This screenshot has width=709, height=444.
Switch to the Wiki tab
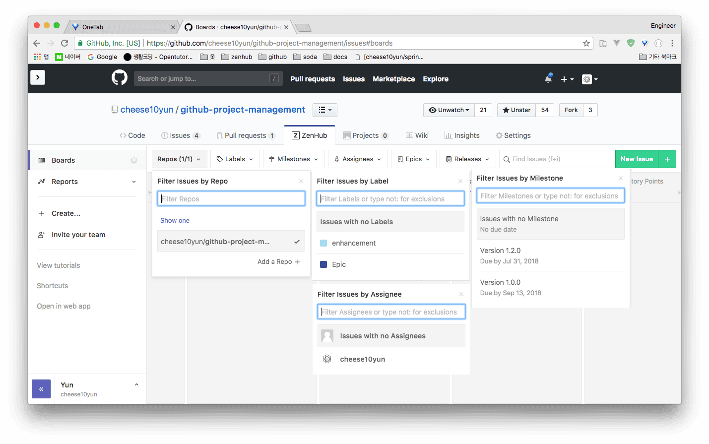417,135
